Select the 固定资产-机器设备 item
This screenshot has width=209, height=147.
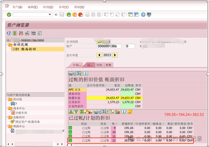27,122
